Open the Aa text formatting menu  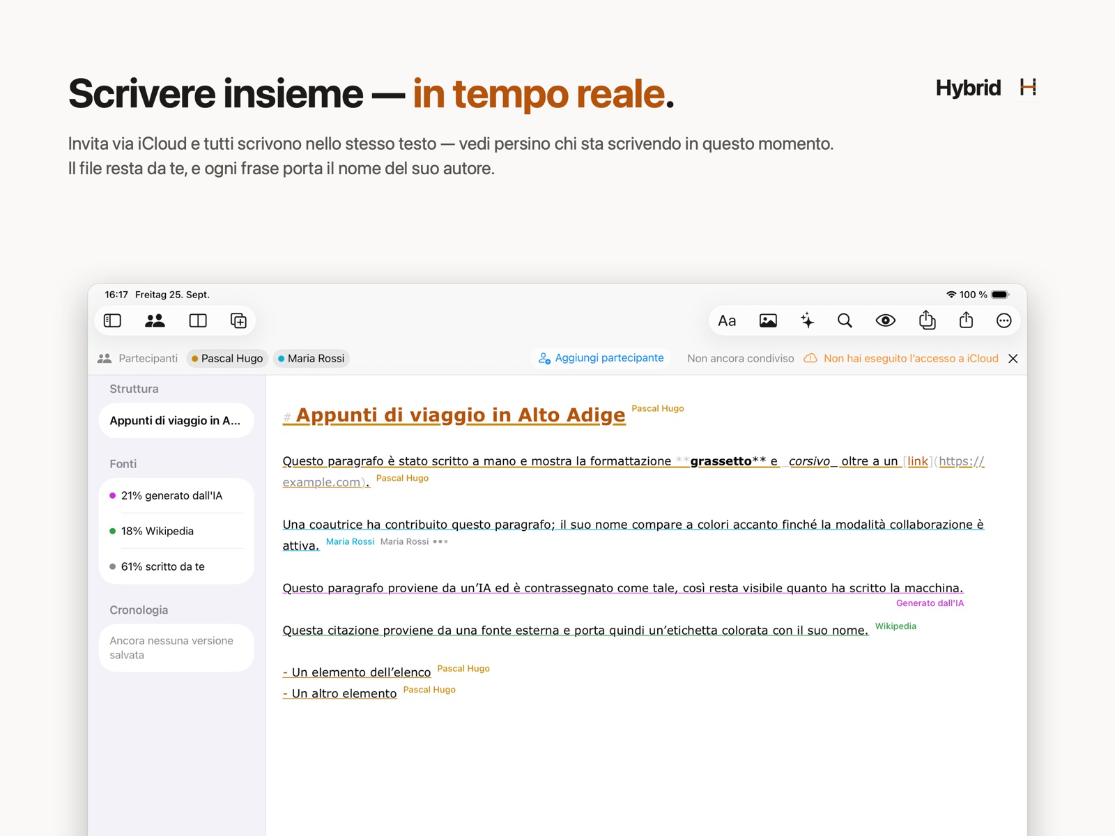click(727, 320)
